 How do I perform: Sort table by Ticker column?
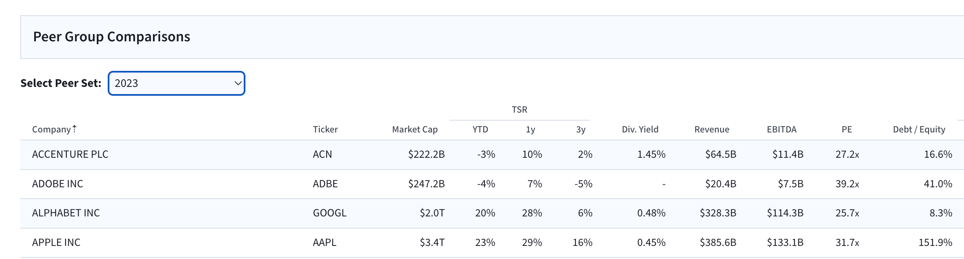pyautogui.click(x=325, y=129)
